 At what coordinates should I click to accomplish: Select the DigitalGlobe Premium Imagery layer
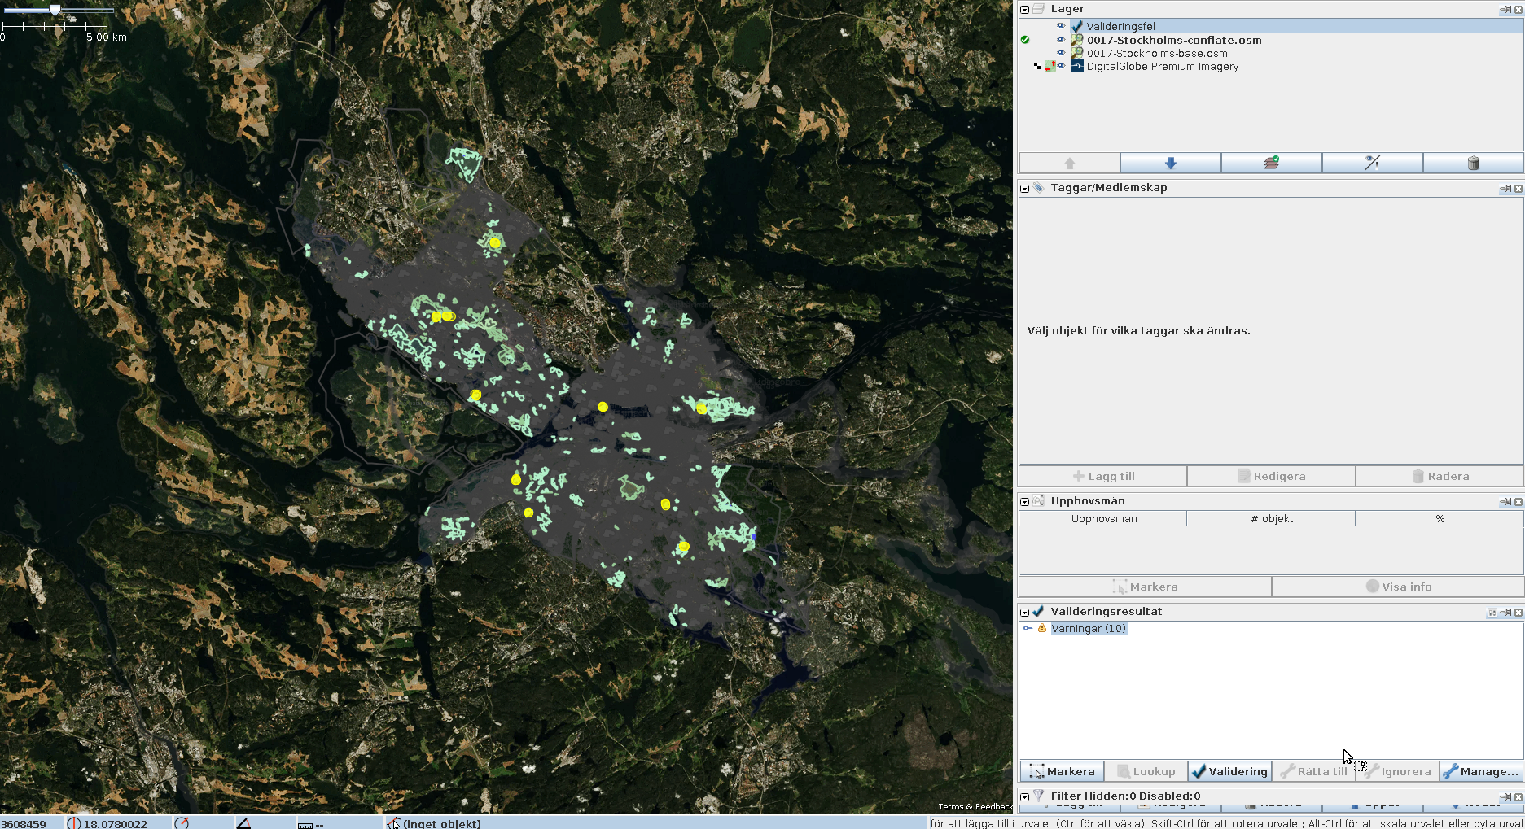coord(1162,67)
